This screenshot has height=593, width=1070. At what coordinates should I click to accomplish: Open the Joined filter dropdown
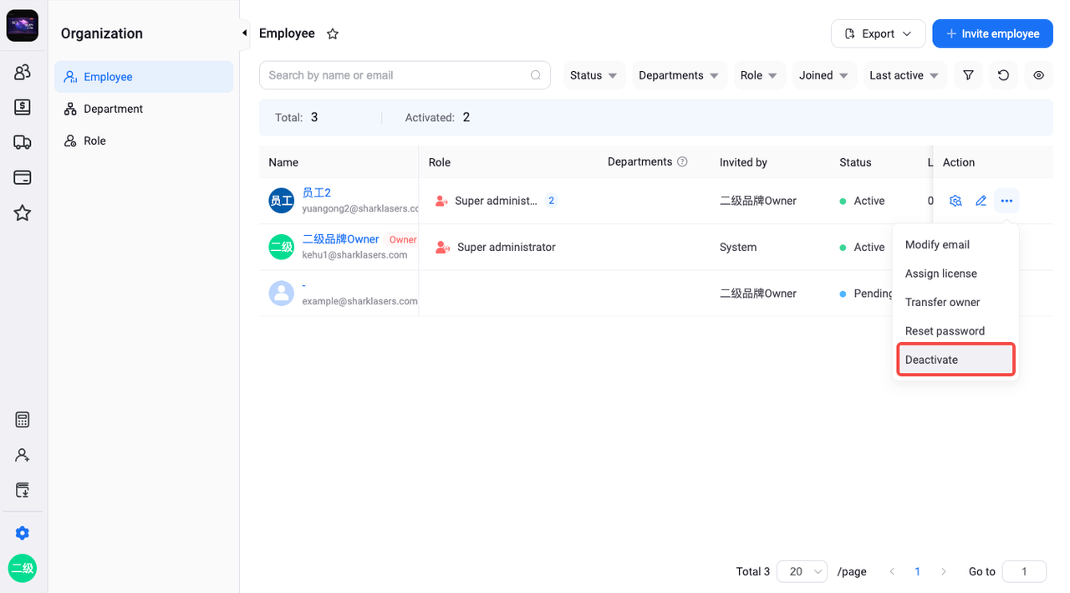pyautogui.click(x=824, y=75)
